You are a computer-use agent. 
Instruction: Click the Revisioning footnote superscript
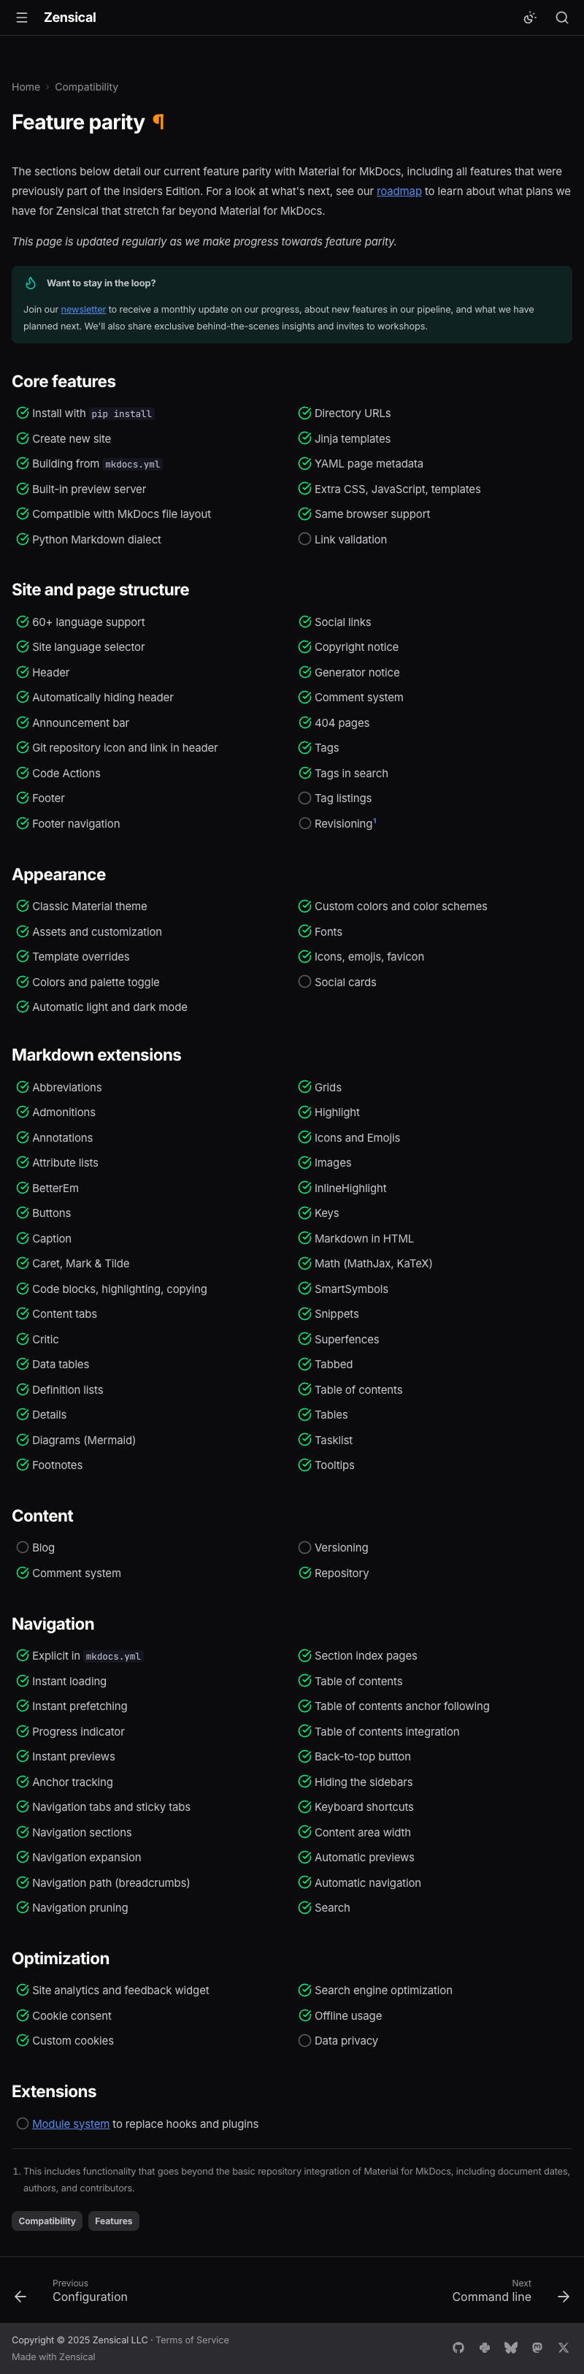click(375, 820)
